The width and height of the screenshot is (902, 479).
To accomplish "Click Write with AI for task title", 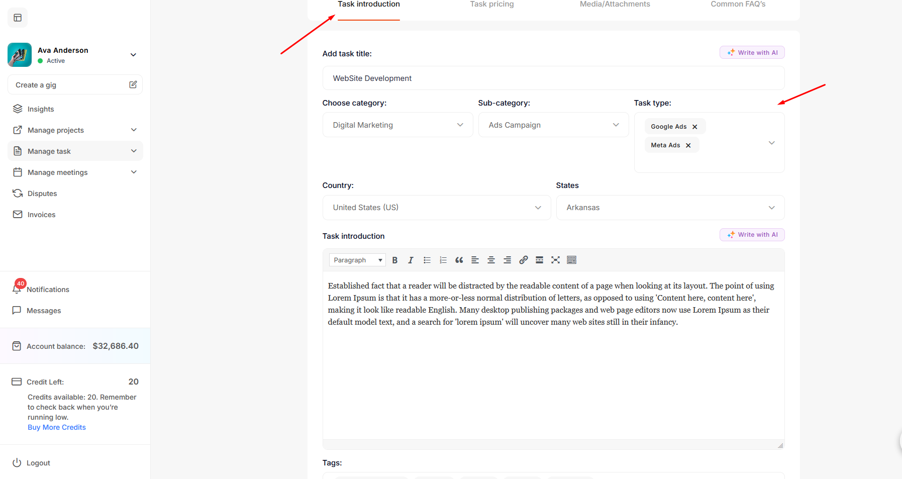I will tap(752, 53).
